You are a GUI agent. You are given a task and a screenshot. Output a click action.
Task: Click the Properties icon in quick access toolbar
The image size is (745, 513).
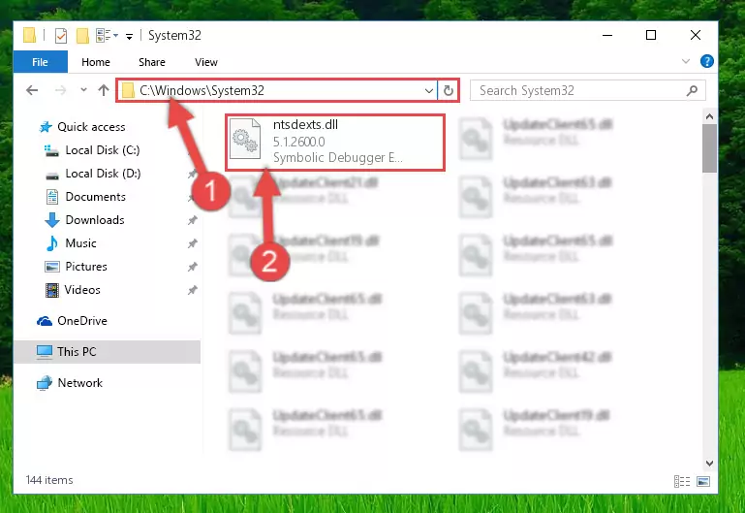(x=61, y=36)
